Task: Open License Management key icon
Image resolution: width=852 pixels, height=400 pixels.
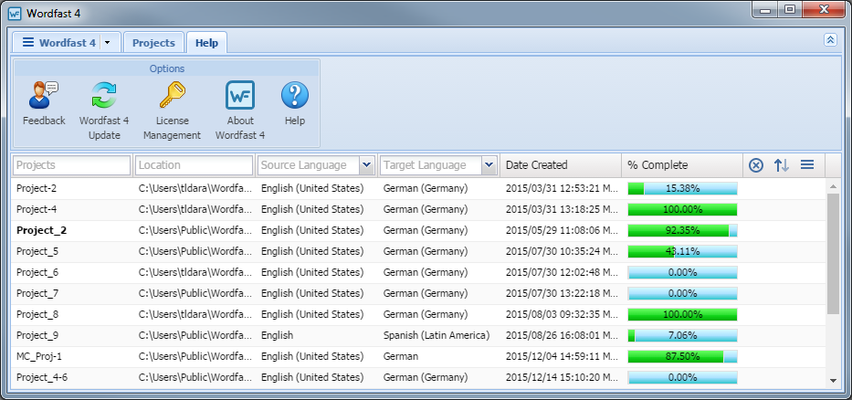Action: 172,95
